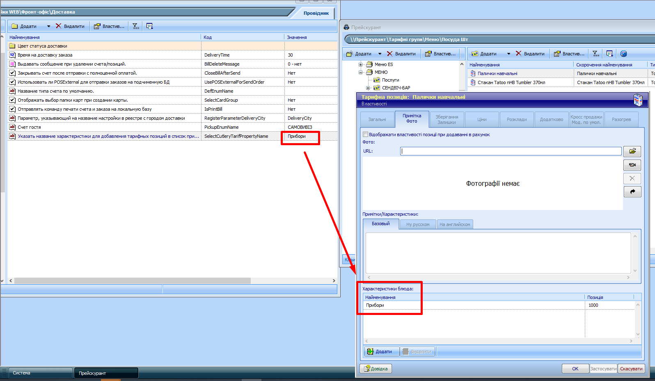Enable Відображати властивості позиції checkbox
This screenshot has width=655, height=381.
pos(365,135)
